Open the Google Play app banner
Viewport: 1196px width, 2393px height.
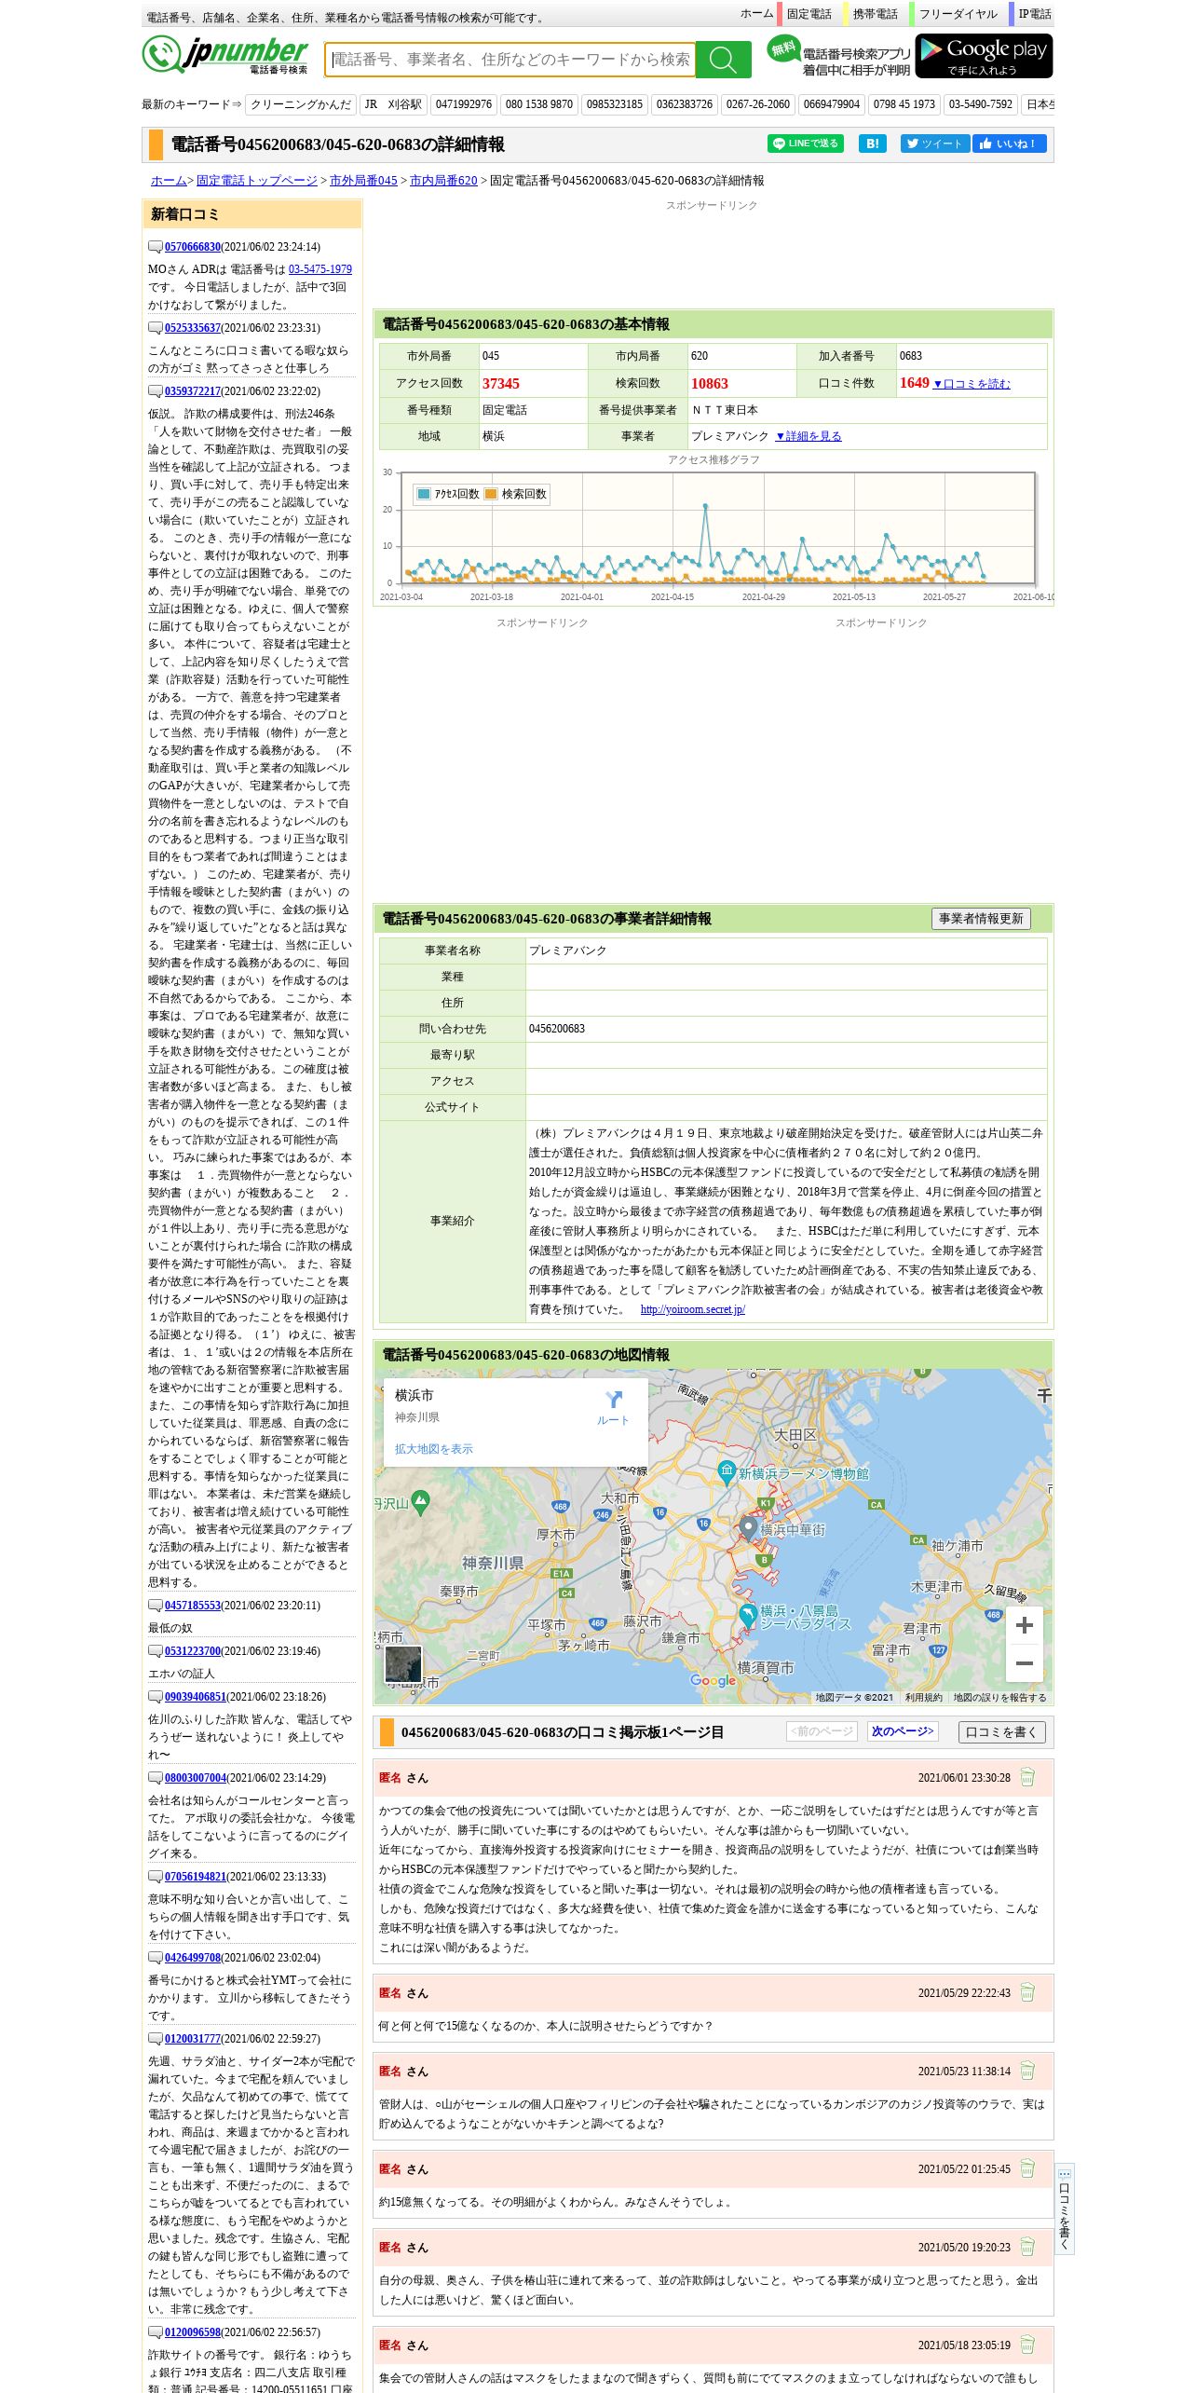pos(984,56)
